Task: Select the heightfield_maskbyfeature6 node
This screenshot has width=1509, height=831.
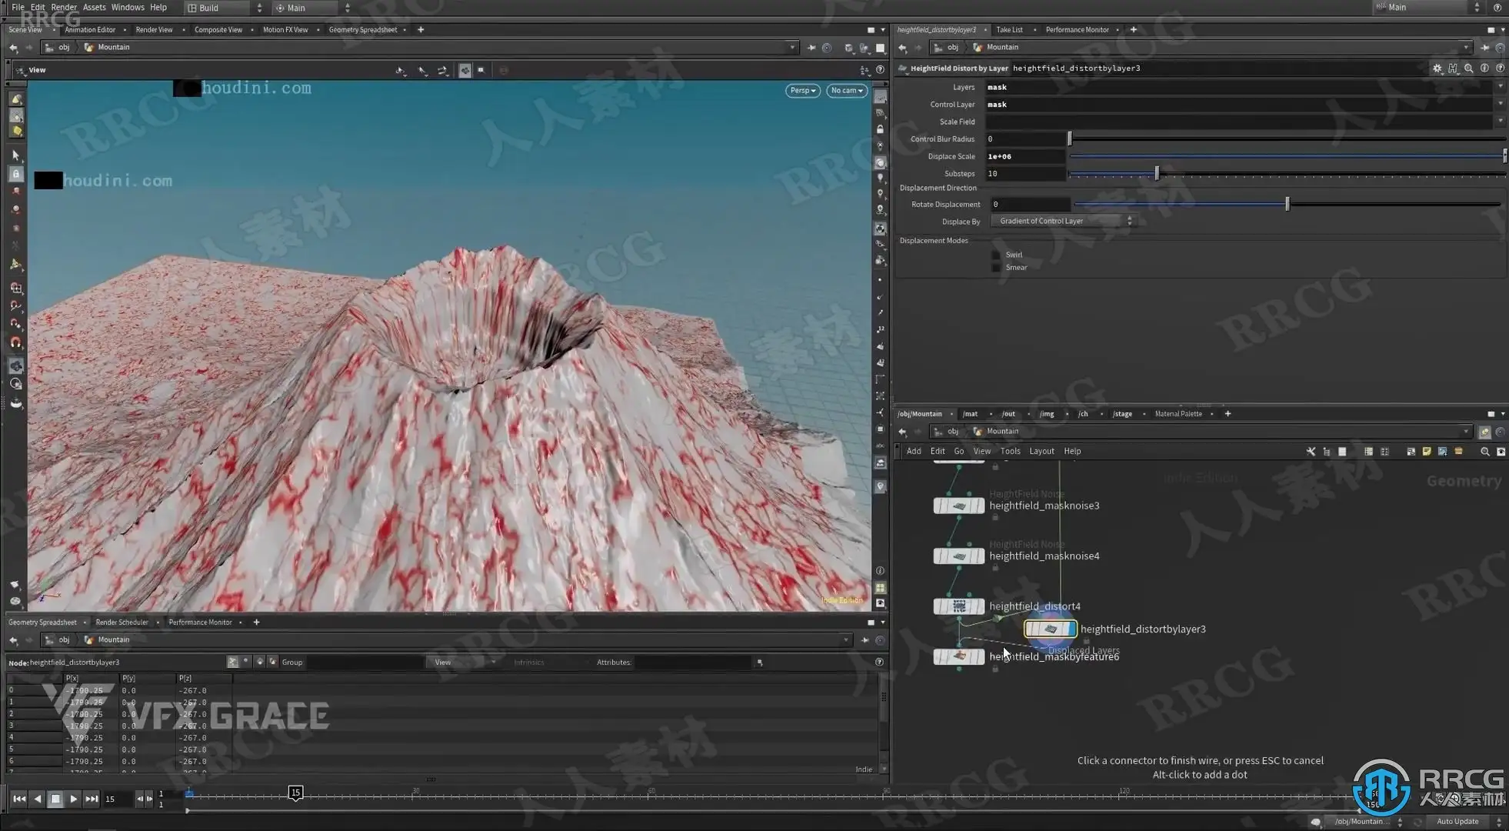Action: (958, 656)
